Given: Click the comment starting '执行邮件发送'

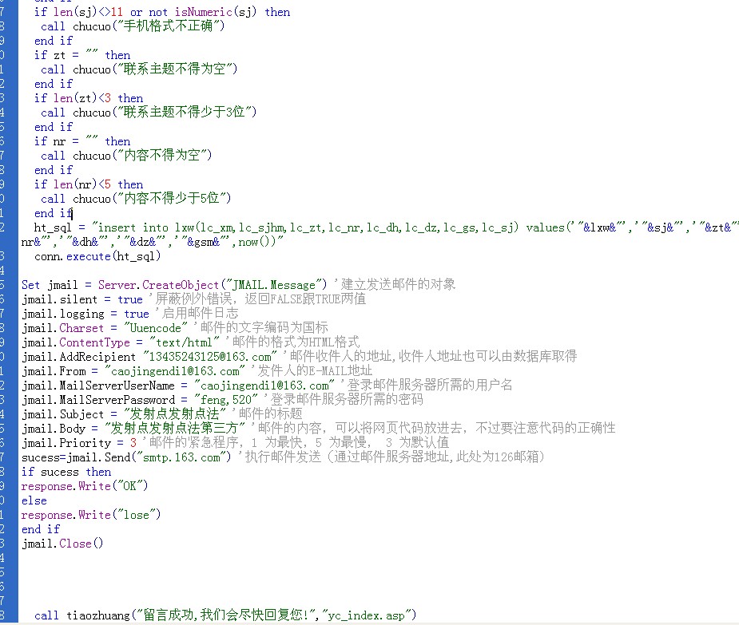Looking at the screenshot, I should (395, 457).
